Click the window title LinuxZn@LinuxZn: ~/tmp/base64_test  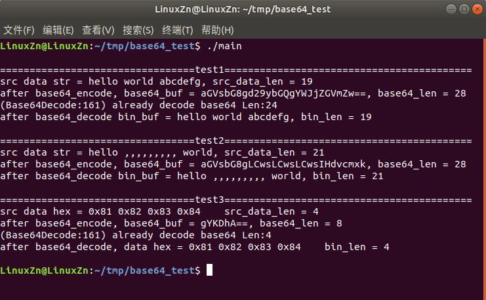[243, 9]
